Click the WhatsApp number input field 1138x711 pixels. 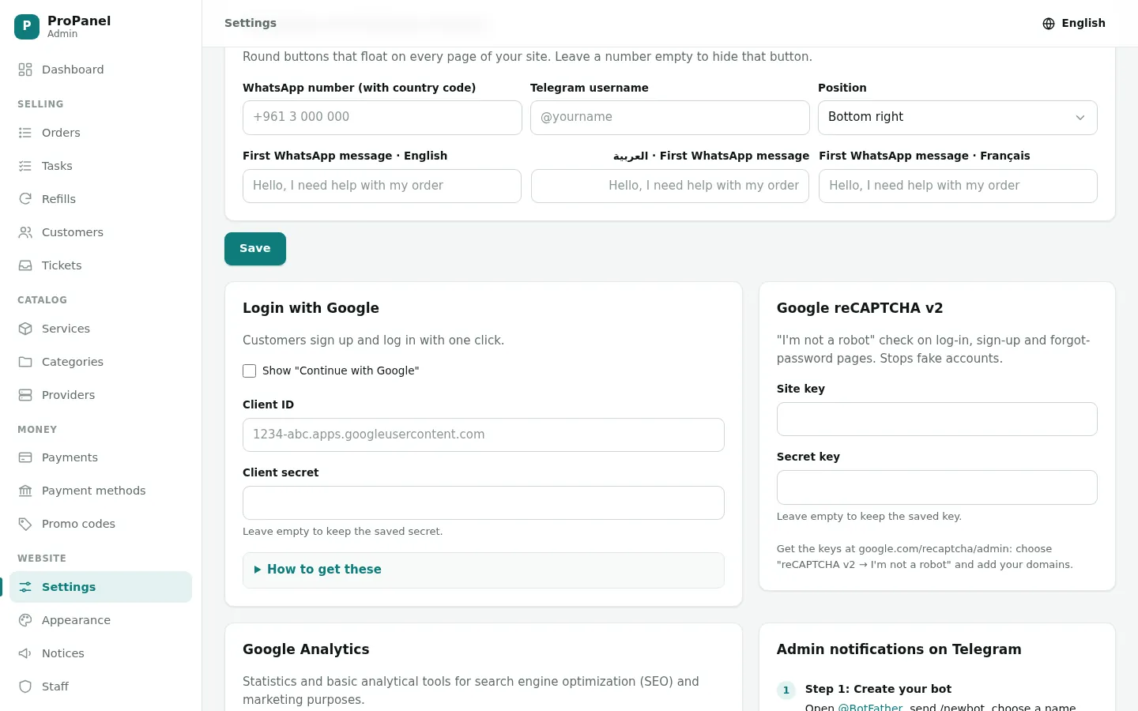point(382,118)
